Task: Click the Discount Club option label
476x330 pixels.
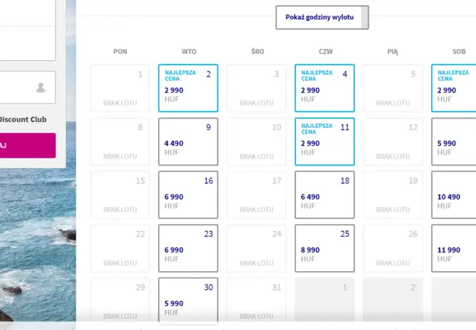Action: [x=23, y=119]
